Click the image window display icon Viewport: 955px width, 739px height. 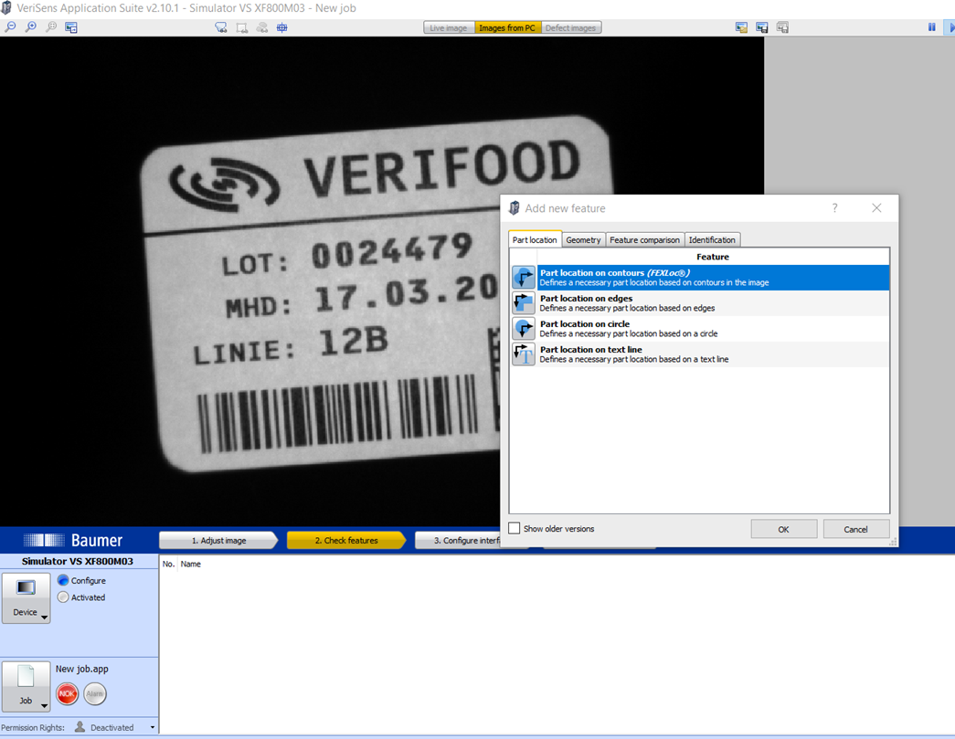point(71,27)
